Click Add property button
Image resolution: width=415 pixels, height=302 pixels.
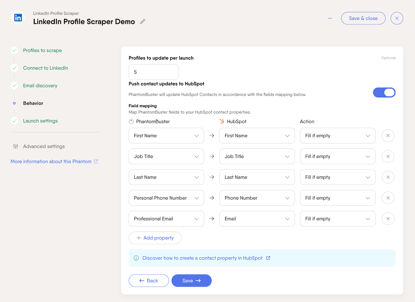tap(155, 238)
